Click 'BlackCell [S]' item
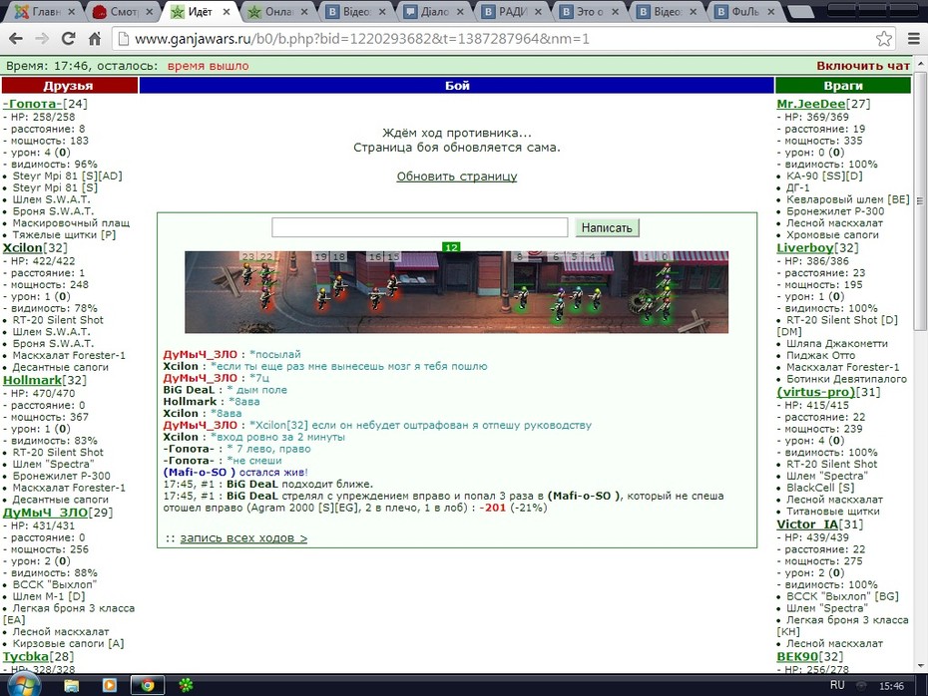Viewport: 928px width, 696px height. coord(820,489)
